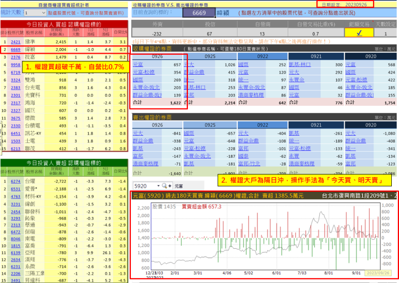Select the 0926 column header under 收購權證的券商
Screen dimensions: 399x283
click(x=157, y=56)
